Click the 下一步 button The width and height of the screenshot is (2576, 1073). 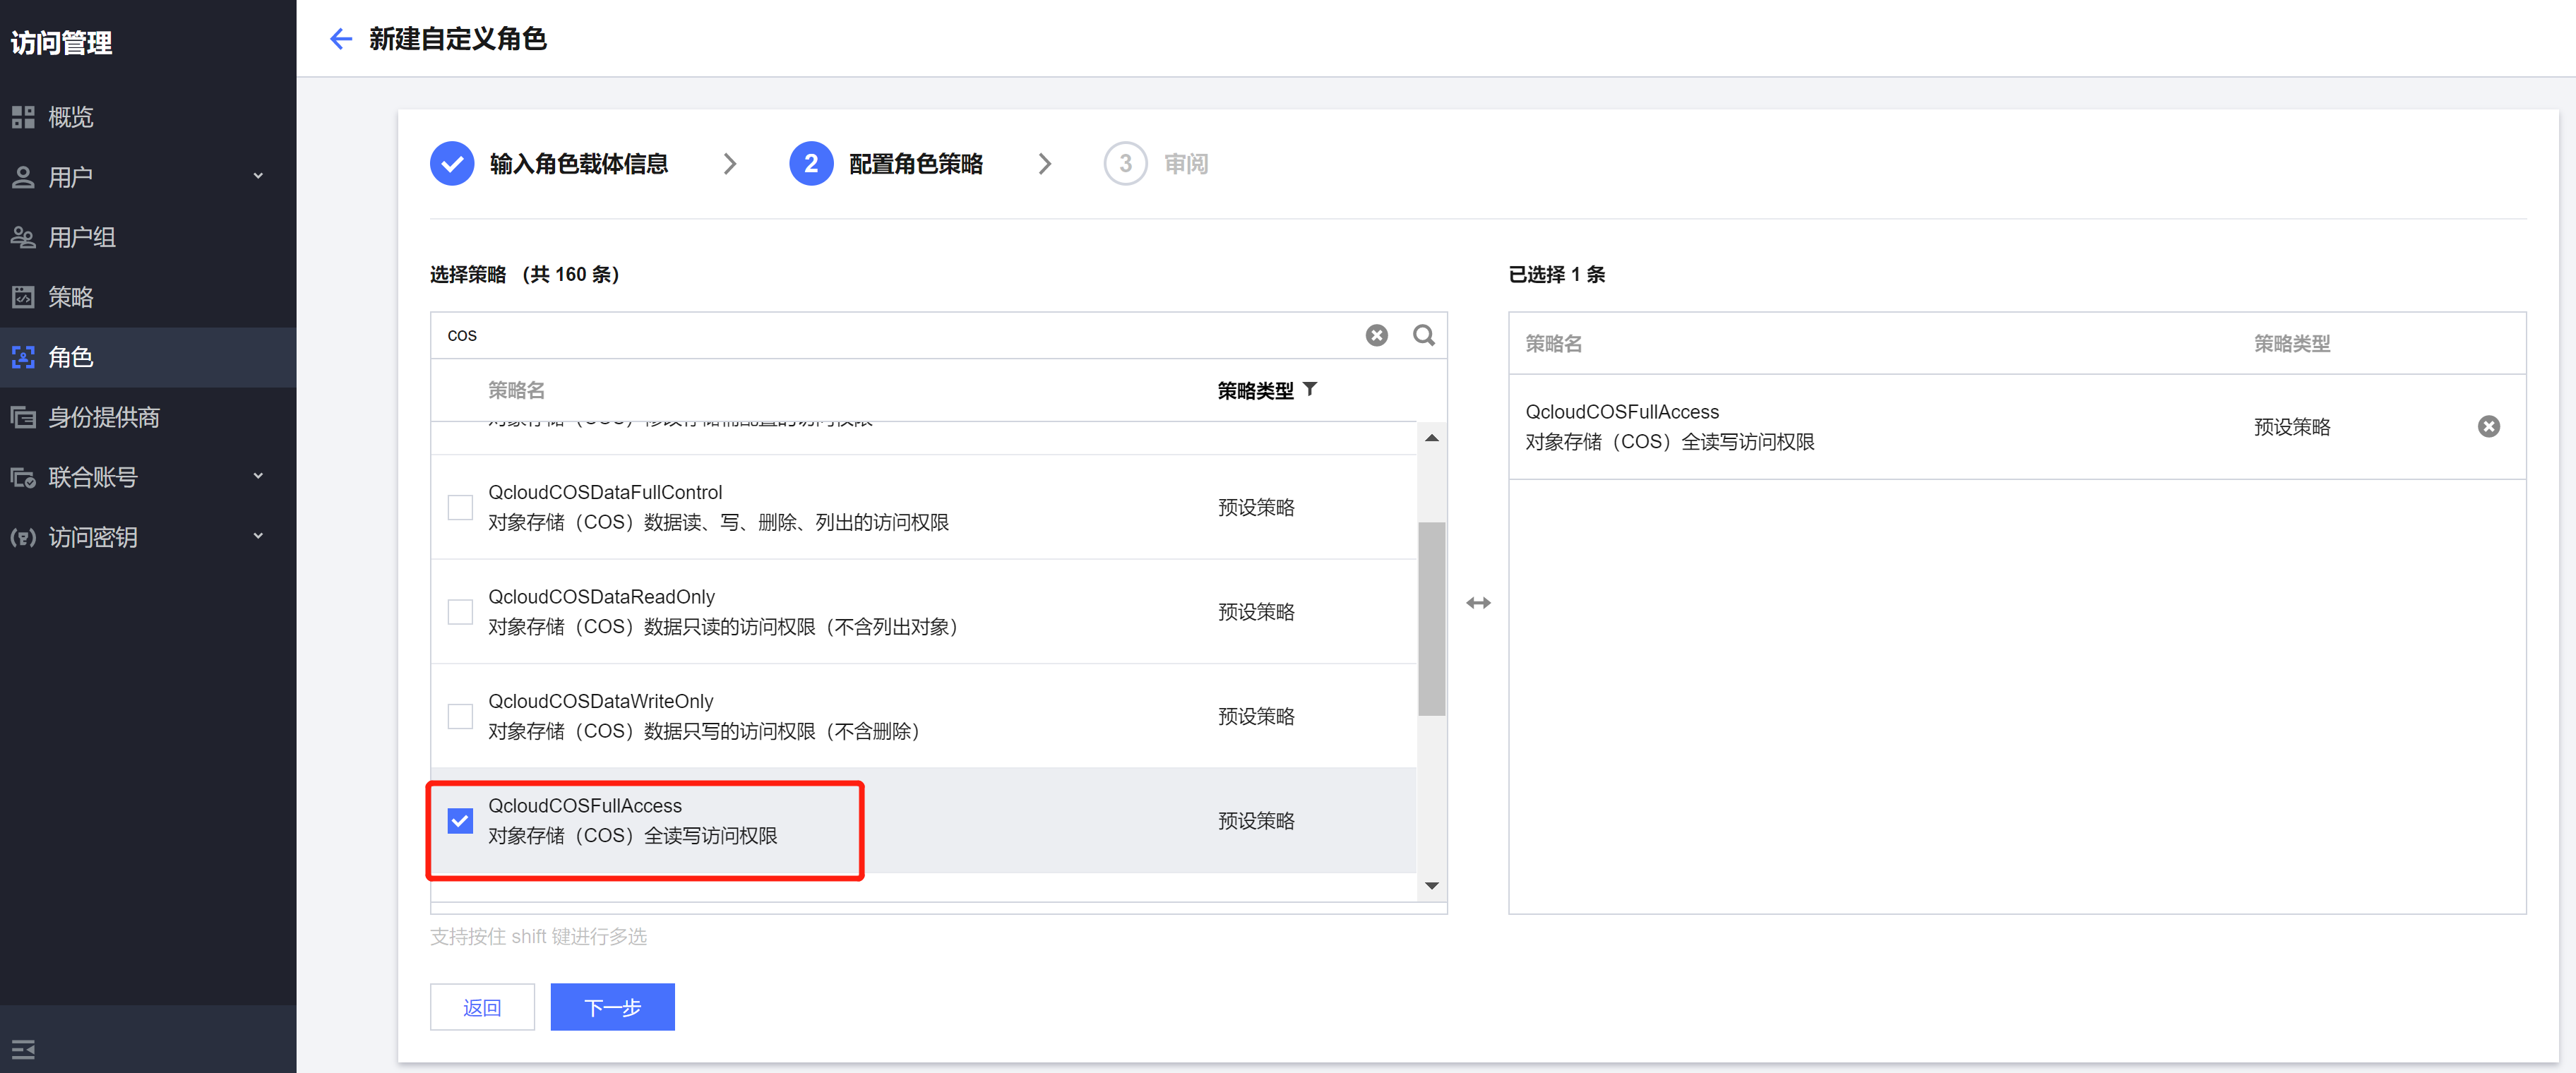tap(612, 1007)
